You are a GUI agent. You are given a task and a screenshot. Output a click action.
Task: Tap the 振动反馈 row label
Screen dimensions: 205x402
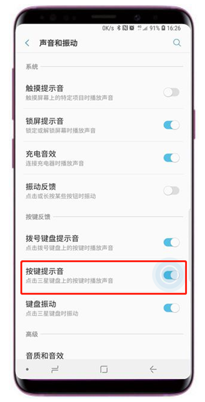coord(41,187)
